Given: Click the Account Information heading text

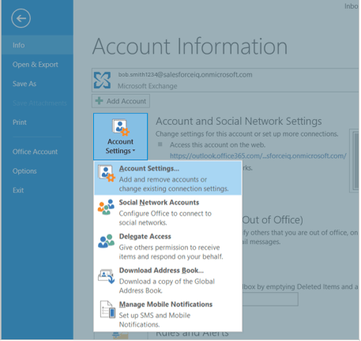Looking at the screenshot, I should [190, 47].
